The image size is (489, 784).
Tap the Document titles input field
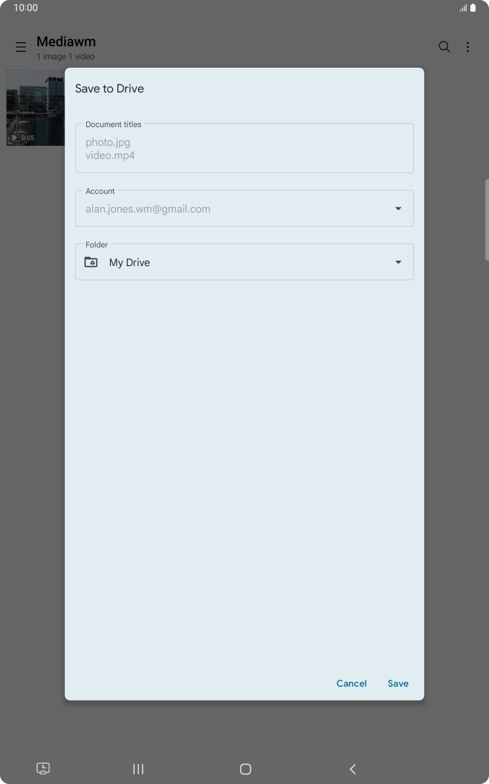(x=244, y=148)
